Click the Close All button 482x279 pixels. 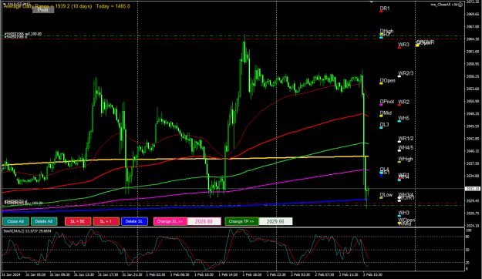pyautogui.click(x=15, y=221)
